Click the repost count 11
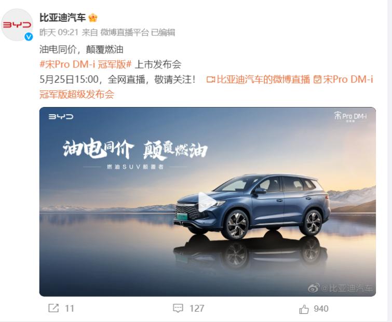 [x=70, y=308]
